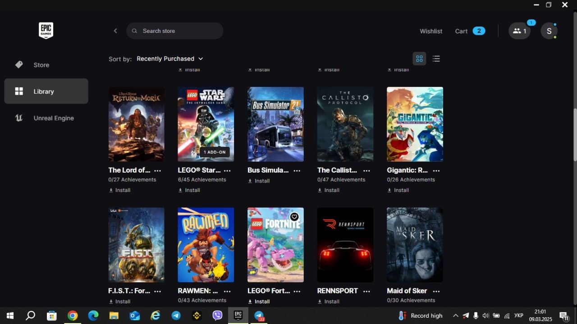577x324 pixels.
Task: Install Bus Simulator 21
Action: [x=259, y=181]
